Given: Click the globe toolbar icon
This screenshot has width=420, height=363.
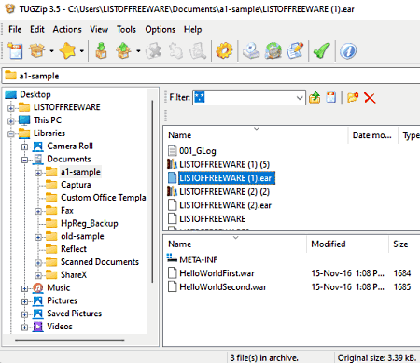Looking at the screenshot, I should pyautogui.click(x=273, y=50).
